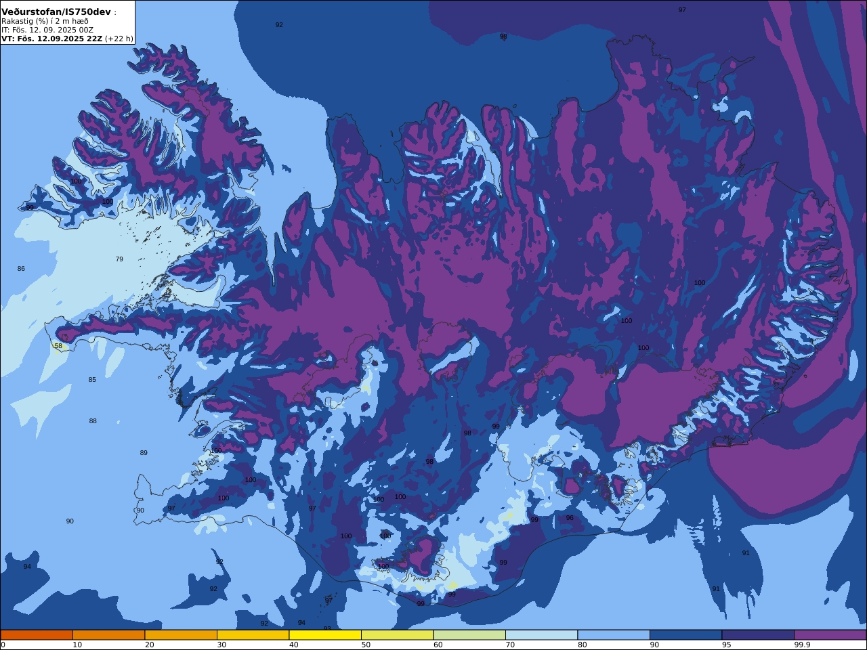
Task: Click the medium blue 90–95 legend swatch
Action: [685, 635]
